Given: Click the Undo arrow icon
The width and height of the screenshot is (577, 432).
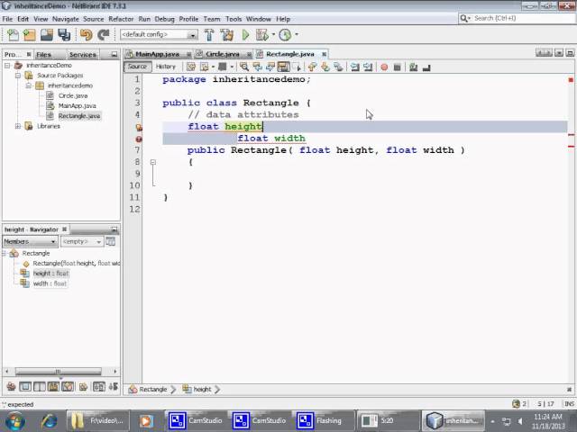Looking at the screenshot, I should [86, 35].
